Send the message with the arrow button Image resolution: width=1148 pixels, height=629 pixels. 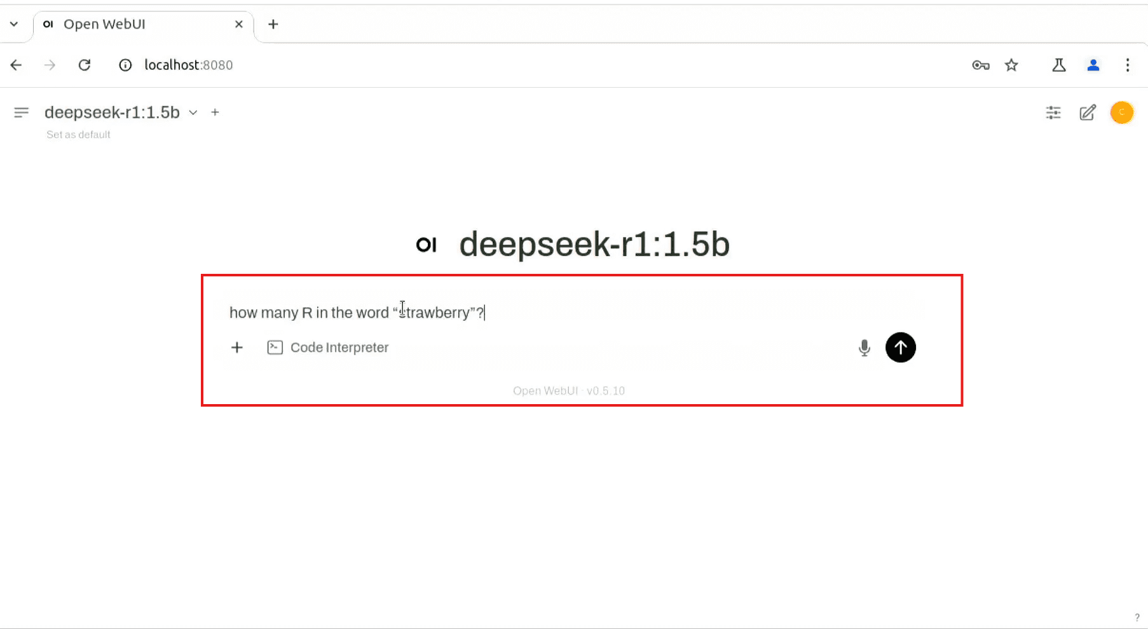coord(901,348)
